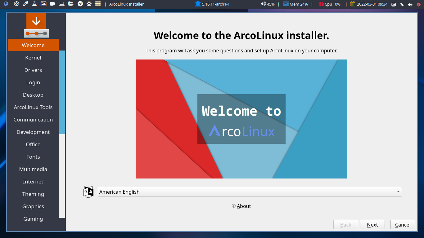Launch the web browser globe icon in taskbar
424x238 pixels.
coord(6,4)
